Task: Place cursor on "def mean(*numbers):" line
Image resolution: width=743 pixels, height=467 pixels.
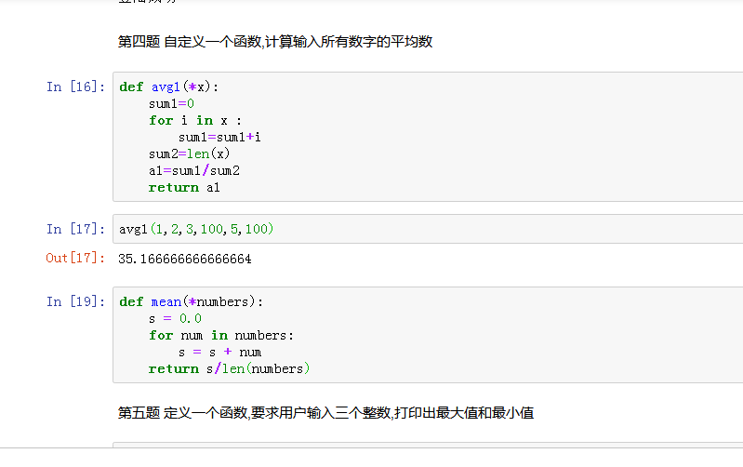Action: (191, 301)
